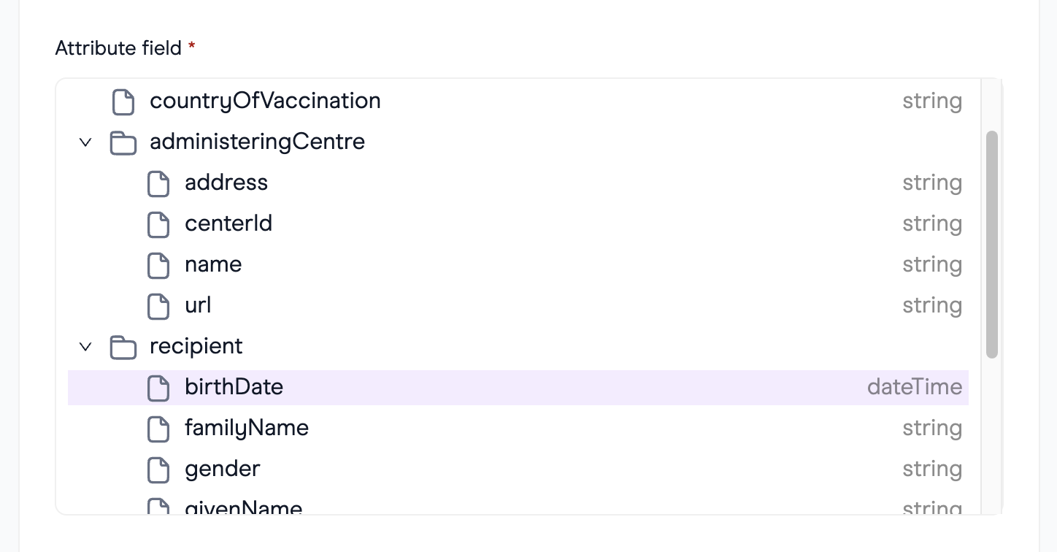This screenshot has height=552, width=1057.
Task: Click the file icon next to url
Action: click(x=158, y=306)
